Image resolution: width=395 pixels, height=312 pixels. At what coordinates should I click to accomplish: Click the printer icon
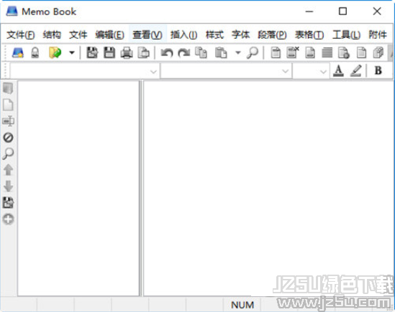(x=127, y=53)
